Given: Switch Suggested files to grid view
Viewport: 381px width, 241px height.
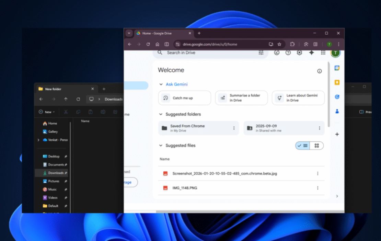Looking at the screenshot, I should [x=316, y=145].
